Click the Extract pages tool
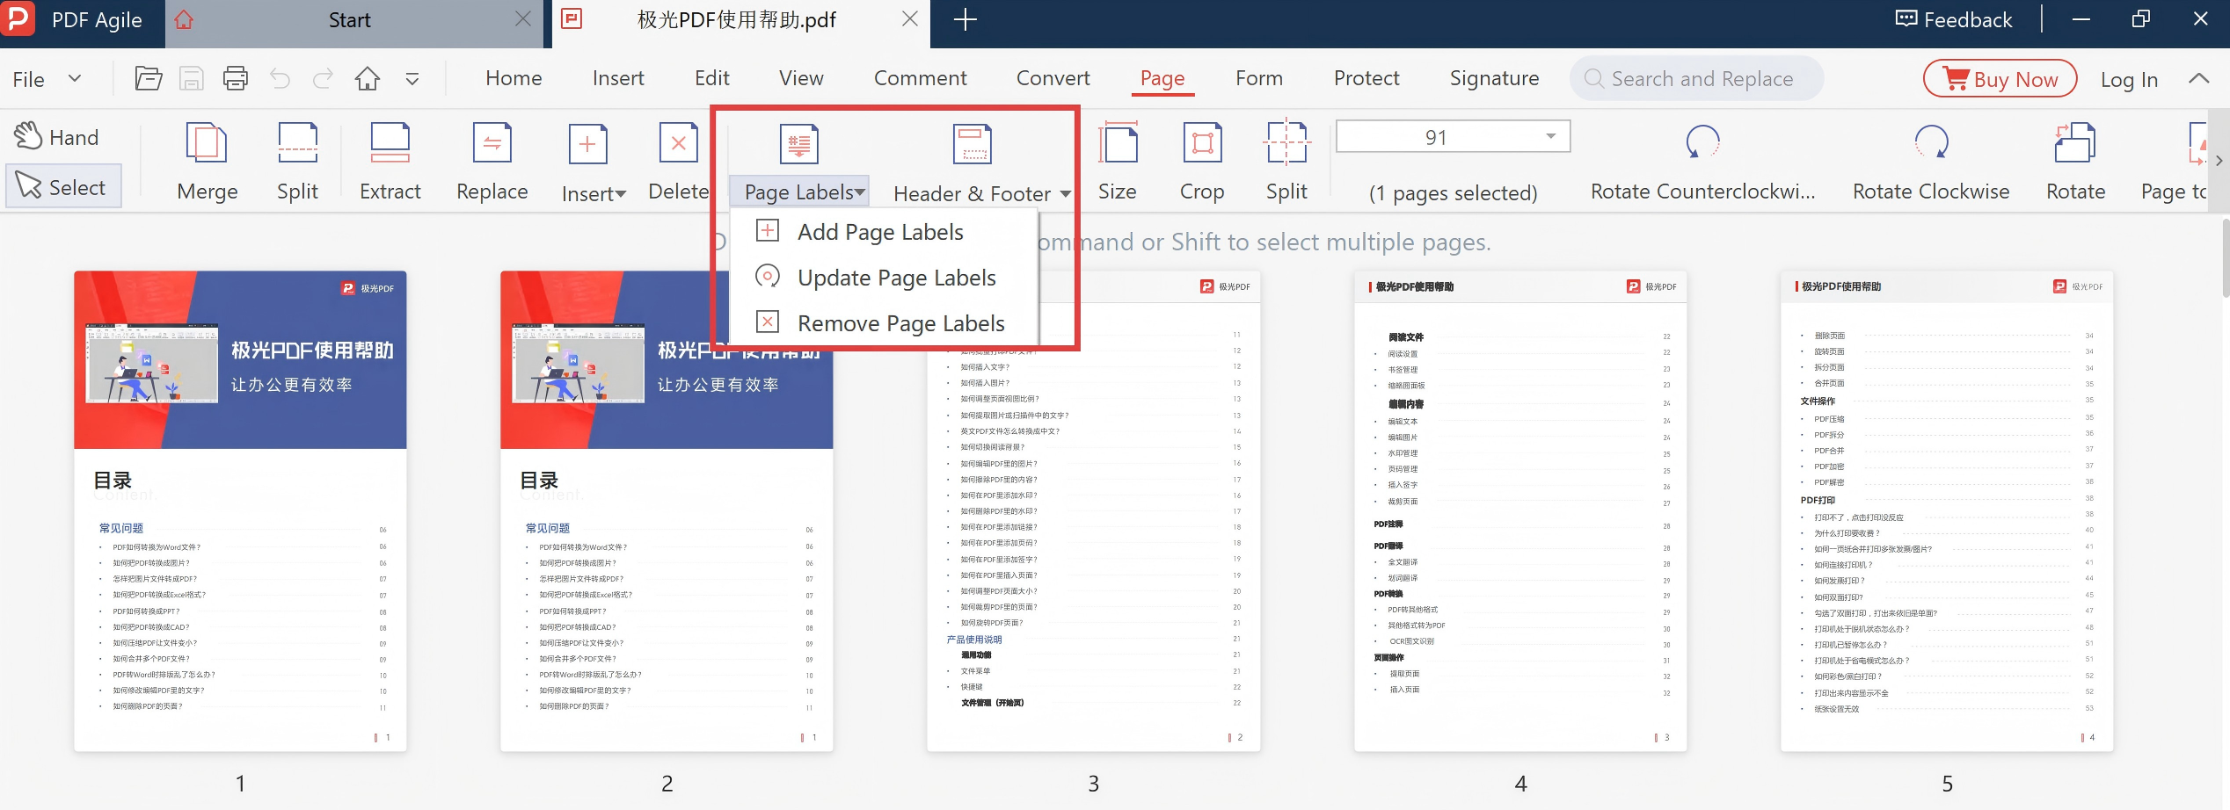 click(x=390, y=162)
